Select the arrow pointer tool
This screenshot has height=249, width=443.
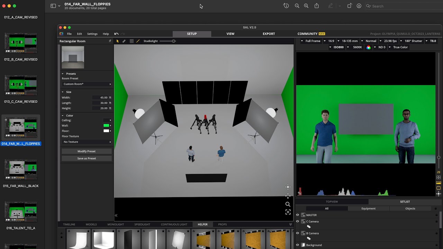pyautogui.click(x=117, y=41)
